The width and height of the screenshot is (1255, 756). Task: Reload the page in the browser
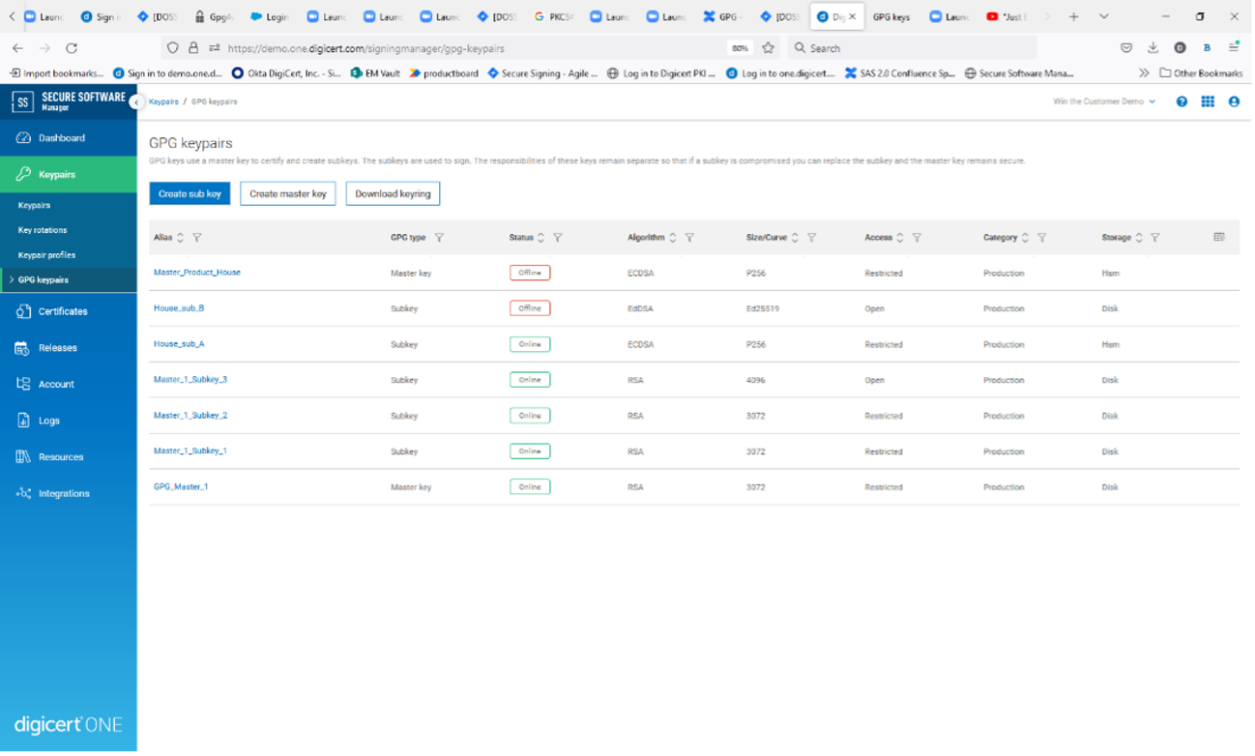[x=72, y=47]
